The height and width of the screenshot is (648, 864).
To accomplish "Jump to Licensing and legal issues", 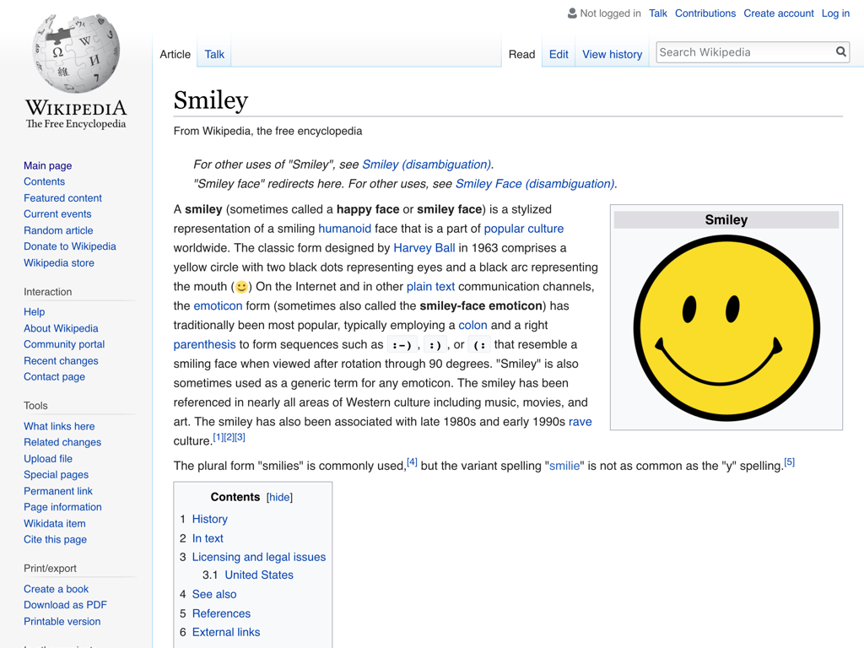I will (x=258, y=557).
